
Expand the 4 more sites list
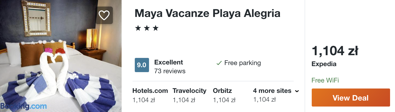tap(272, 91)
